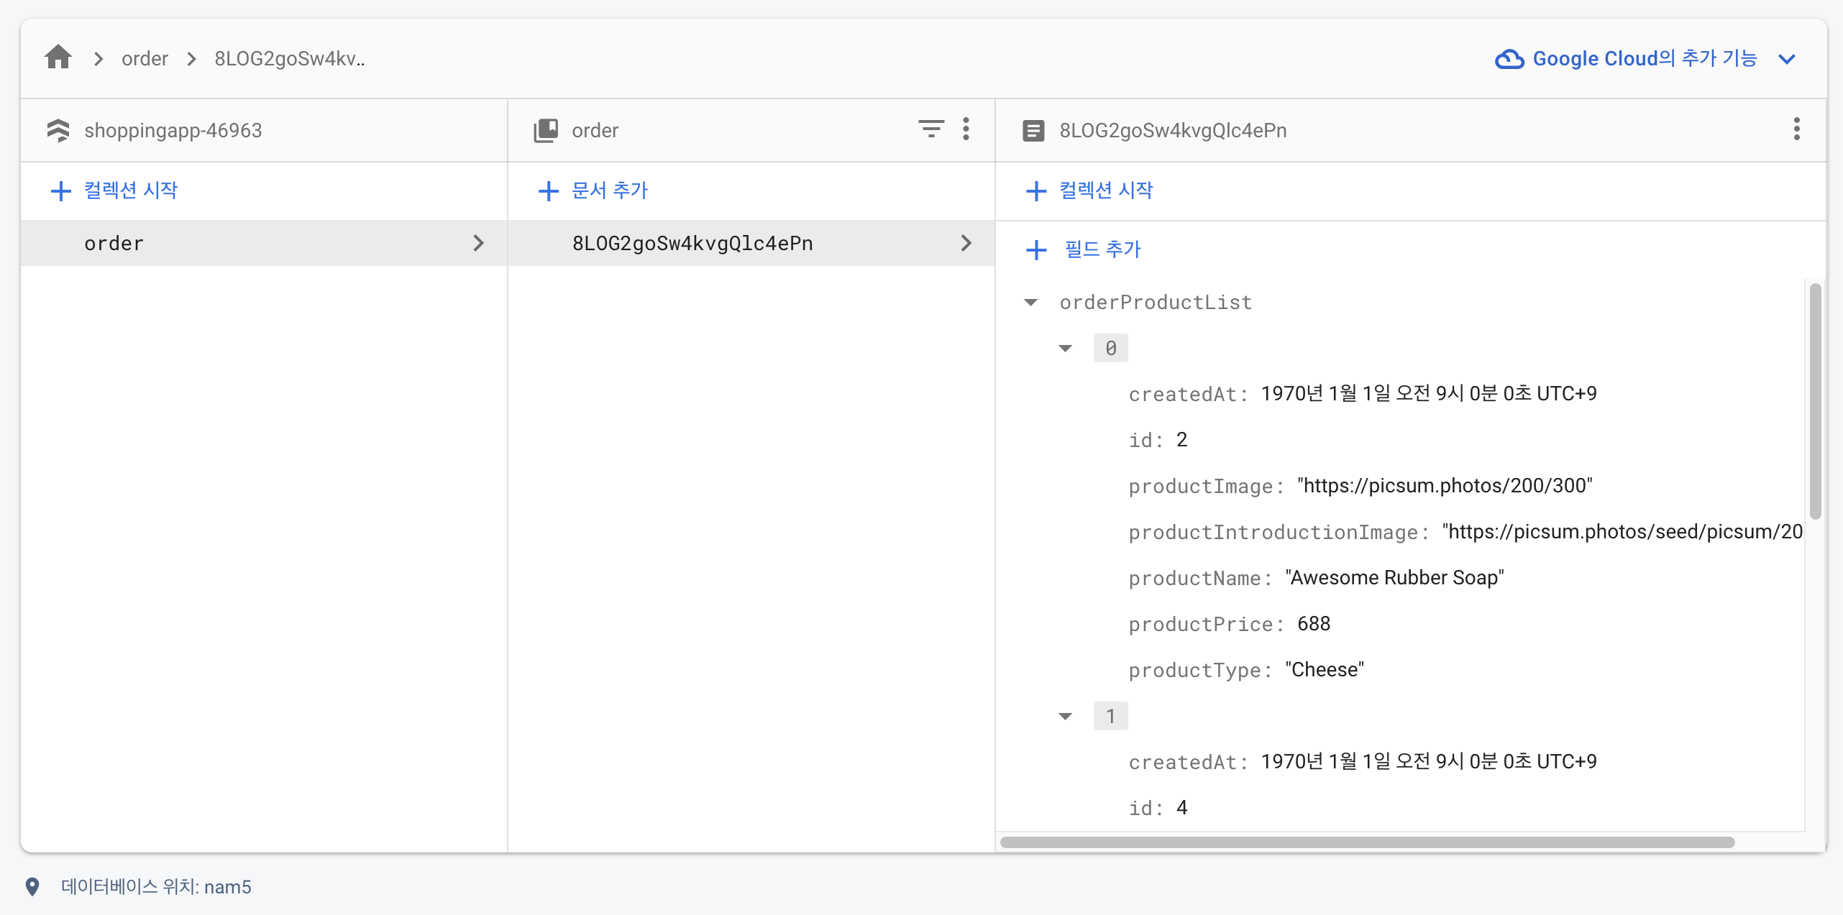Collapse the orderProductList field

pyautogui.click(x=1030, y=303)
